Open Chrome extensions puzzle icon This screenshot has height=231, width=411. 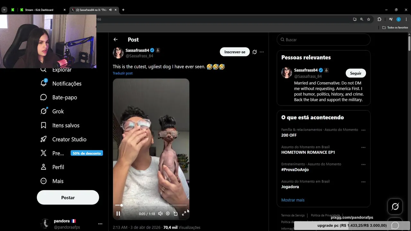pyautogui.click(x=379, y=19)
